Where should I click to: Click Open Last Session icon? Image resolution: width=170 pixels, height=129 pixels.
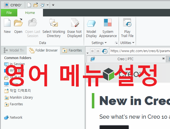click(x=33, y=22)
